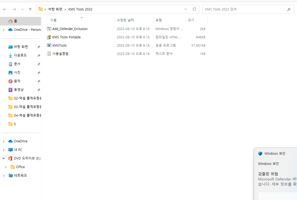Click the search magnifier icon
Viewport: 297px width, 200px height.
click(289, 9)
